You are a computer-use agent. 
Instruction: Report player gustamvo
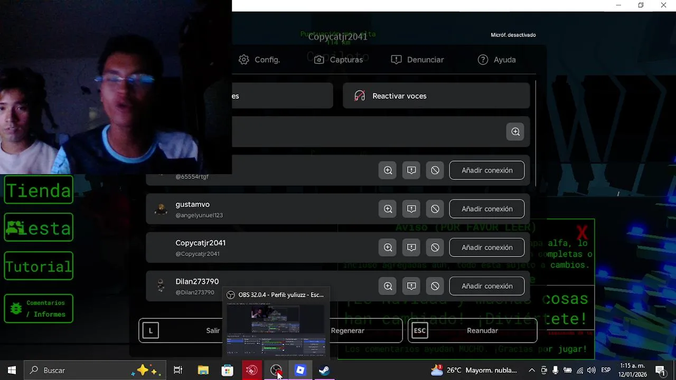pyautogui.click(x=411, y=209)
